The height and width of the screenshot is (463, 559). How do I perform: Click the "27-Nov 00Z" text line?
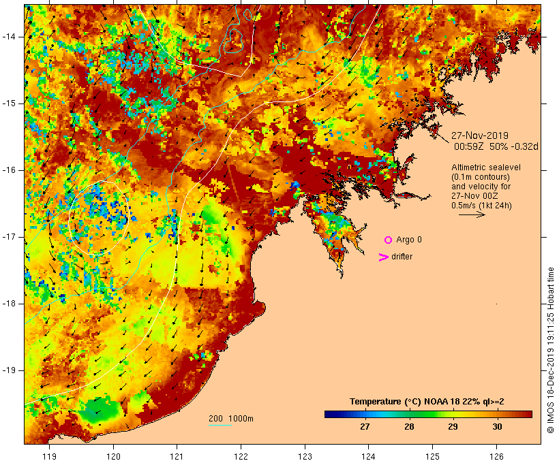click(474, 196)
